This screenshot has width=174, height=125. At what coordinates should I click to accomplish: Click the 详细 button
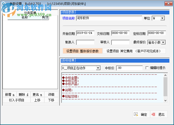(51, 94)
